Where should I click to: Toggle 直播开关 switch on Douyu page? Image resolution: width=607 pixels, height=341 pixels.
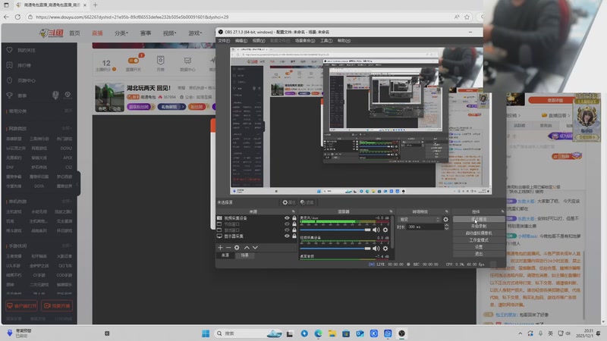click(134, 61)
